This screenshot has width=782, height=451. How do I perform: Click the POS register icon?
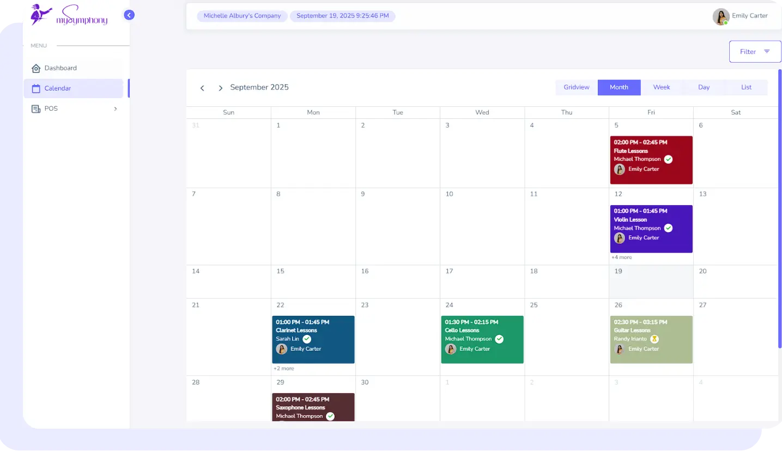pyautogui.click(x=36, y=109)
